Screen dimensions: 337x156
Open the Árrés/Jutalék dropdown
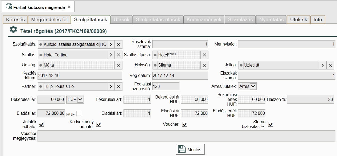pyautogui.click(x=253, y=86)
